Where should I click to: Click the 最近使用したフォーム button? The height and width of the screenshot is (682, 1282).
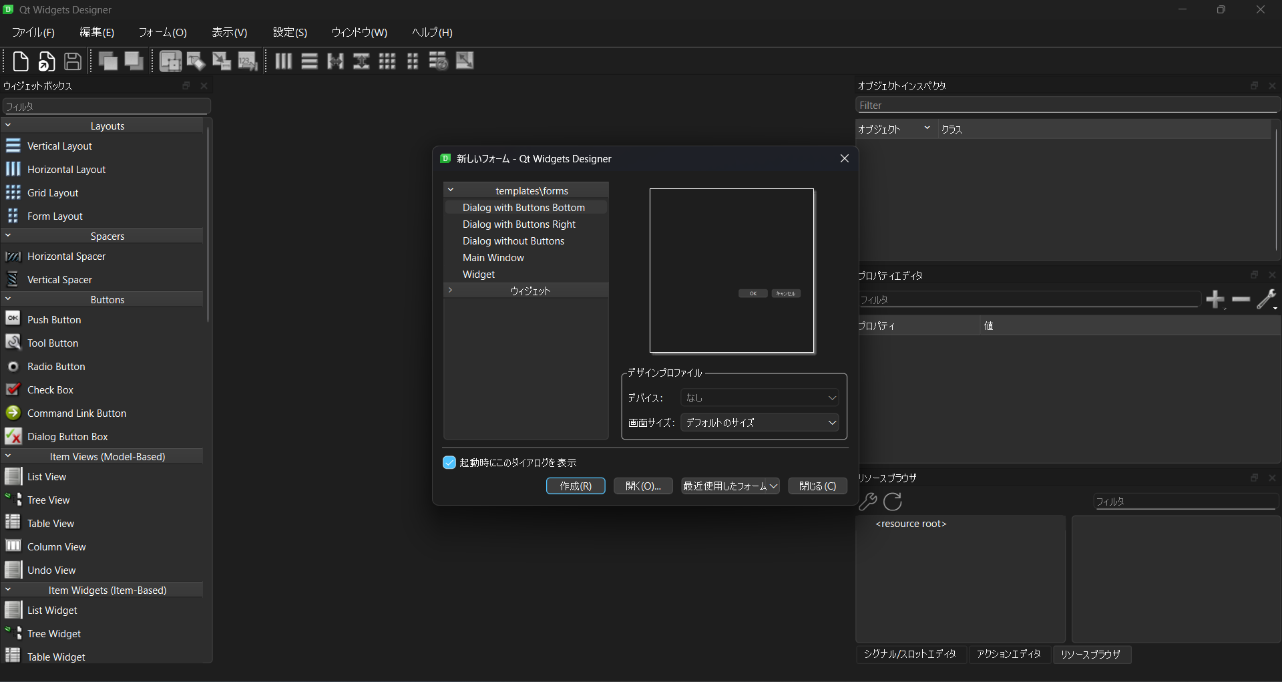729,486
